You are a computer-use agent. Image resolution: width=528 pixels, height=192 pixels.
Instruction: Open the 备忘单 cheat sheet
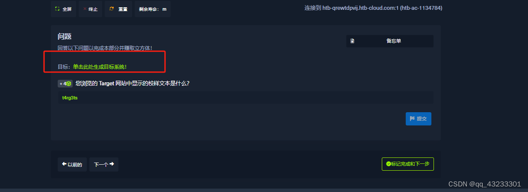pyautogui.click(x=390, y=41)
